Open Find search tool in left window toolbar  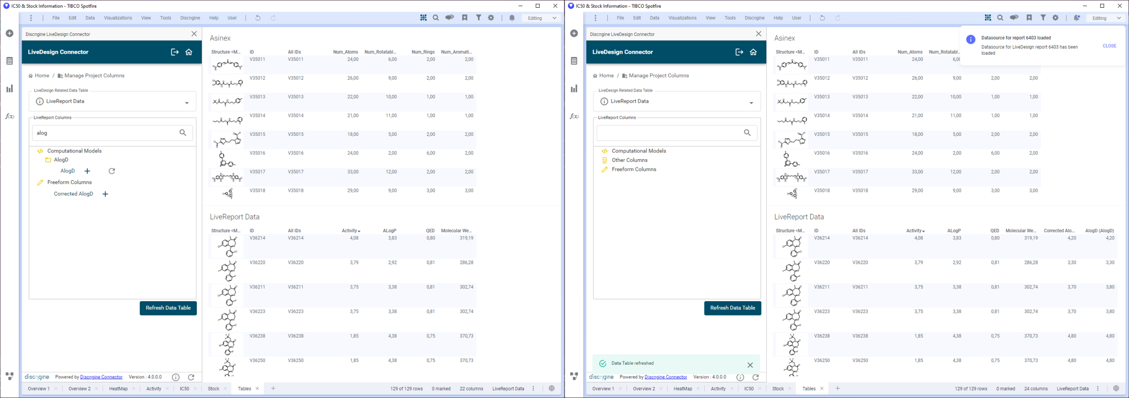[436, 18]
